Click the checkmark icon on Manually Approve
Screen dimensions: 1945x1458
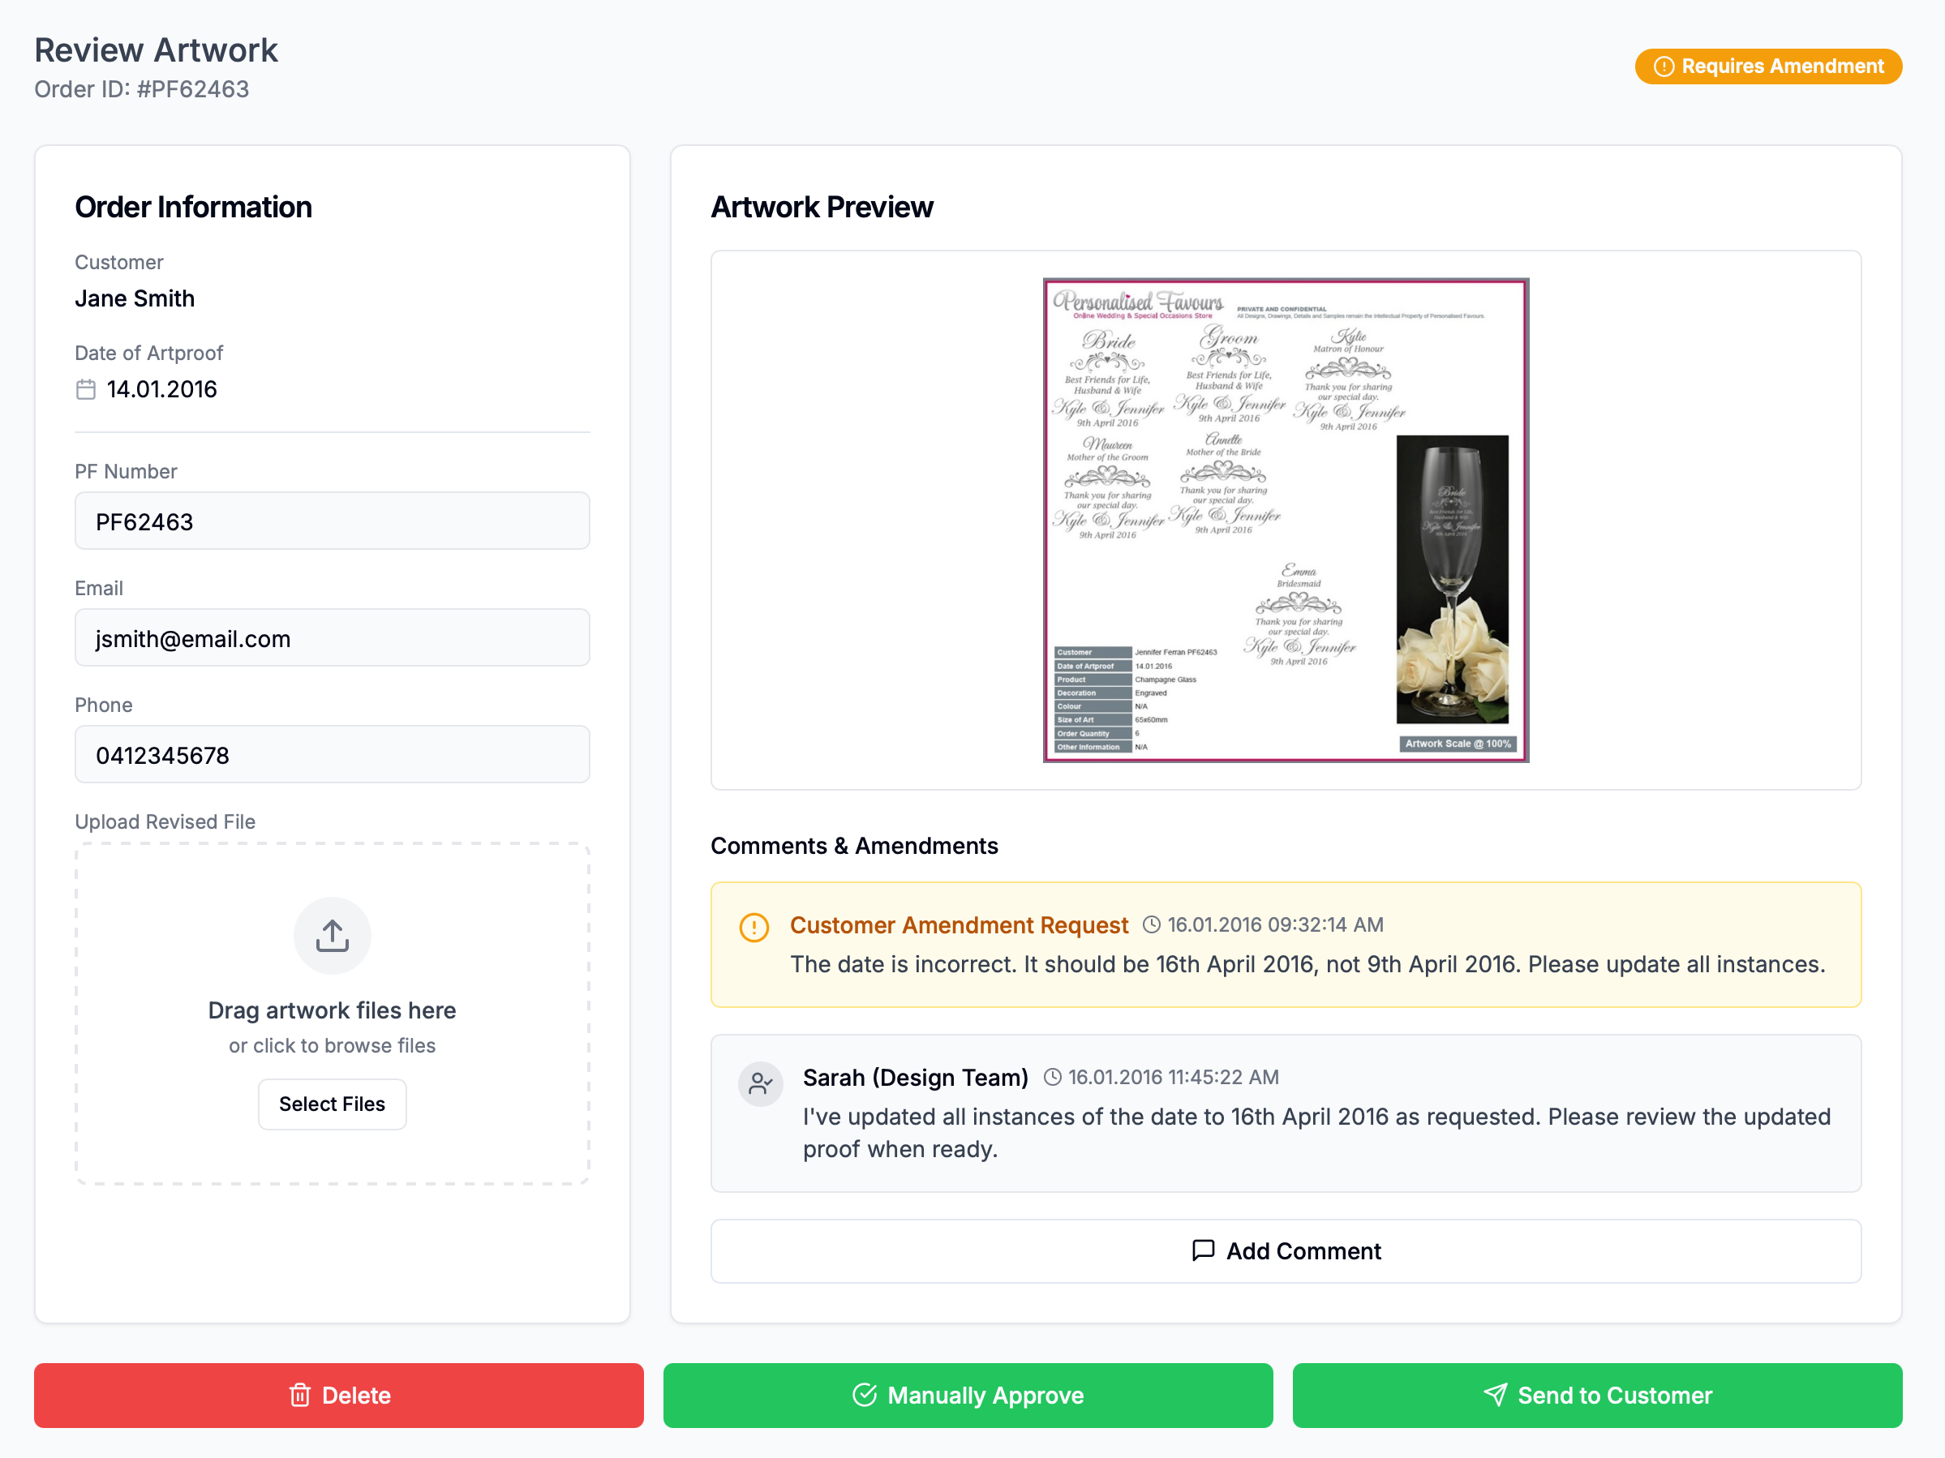pos(865,1395)
